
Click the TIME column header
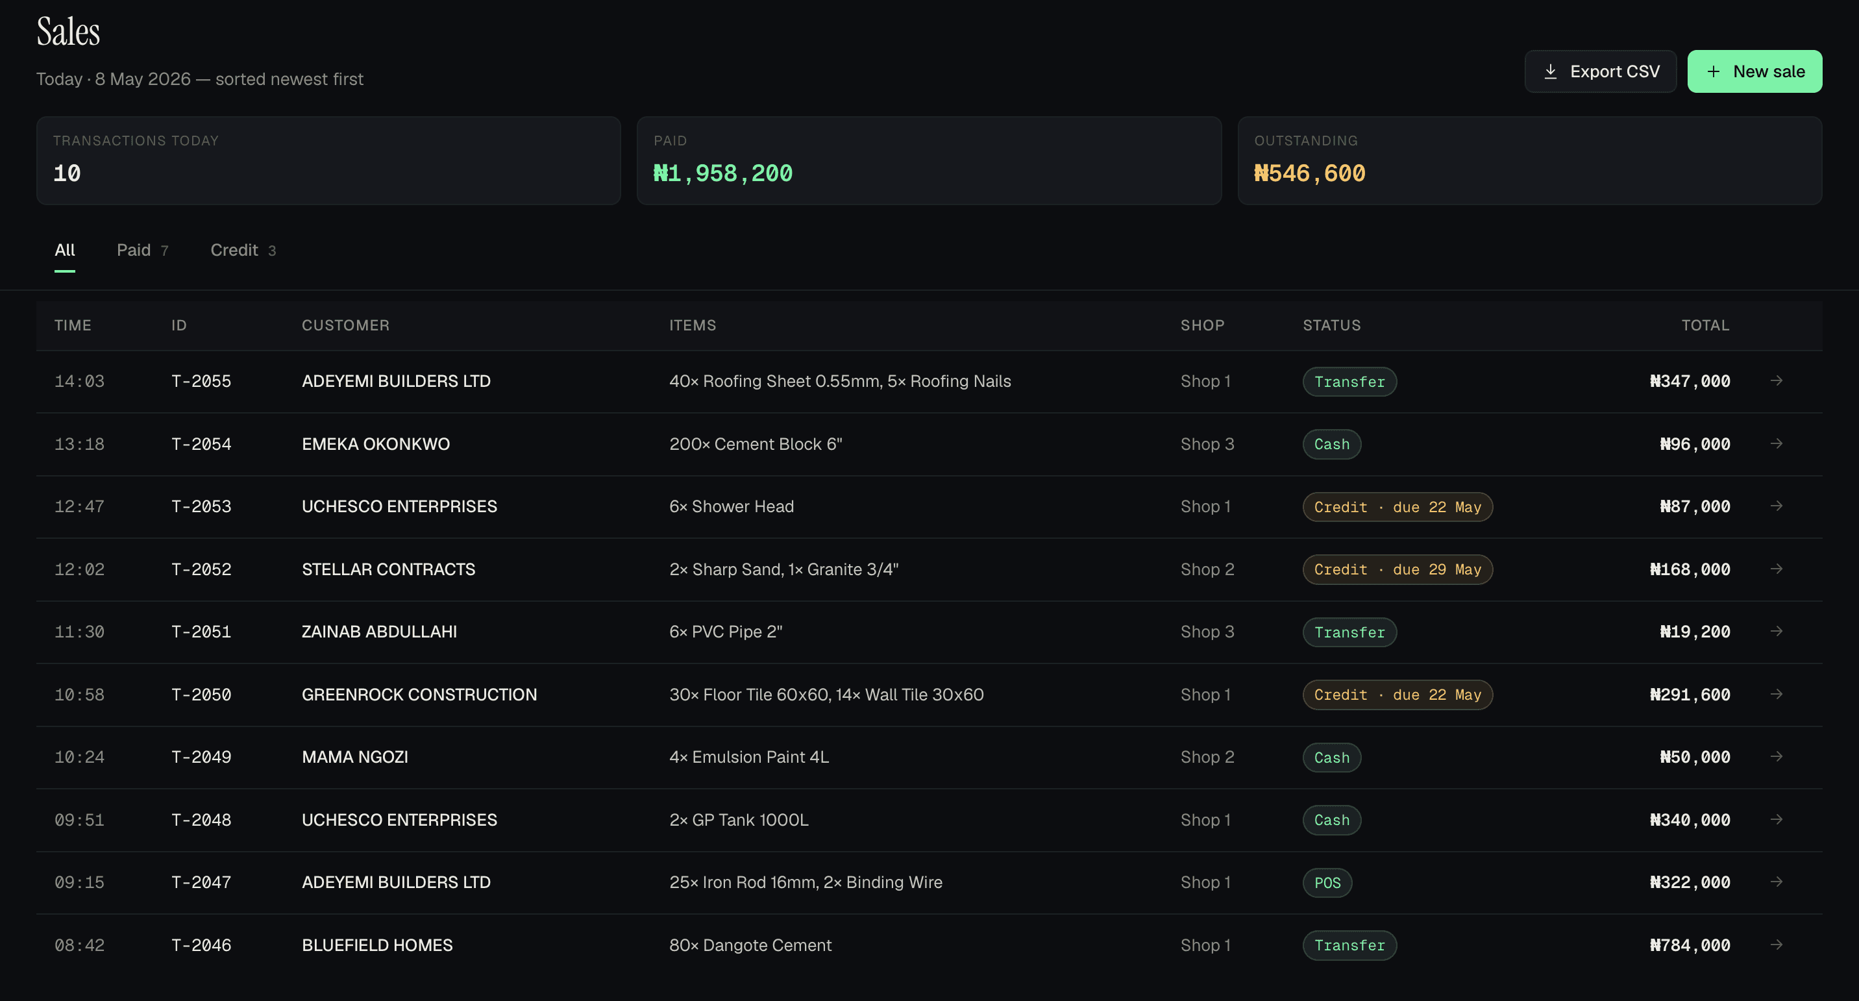pos(73,325)
